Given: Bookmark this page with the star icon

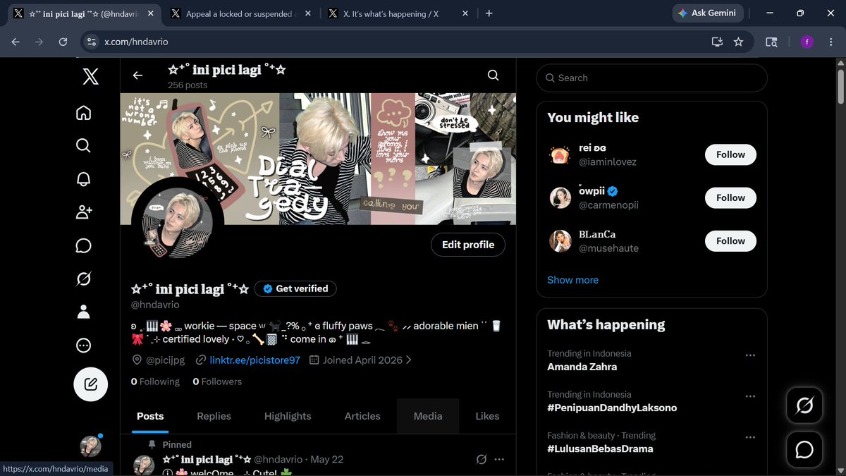Looking at the screenshot, I should click(x=738, y=42).
